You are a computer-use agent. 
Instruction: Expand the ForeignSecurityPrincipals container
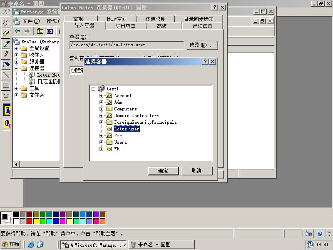[x=101, y=122]
